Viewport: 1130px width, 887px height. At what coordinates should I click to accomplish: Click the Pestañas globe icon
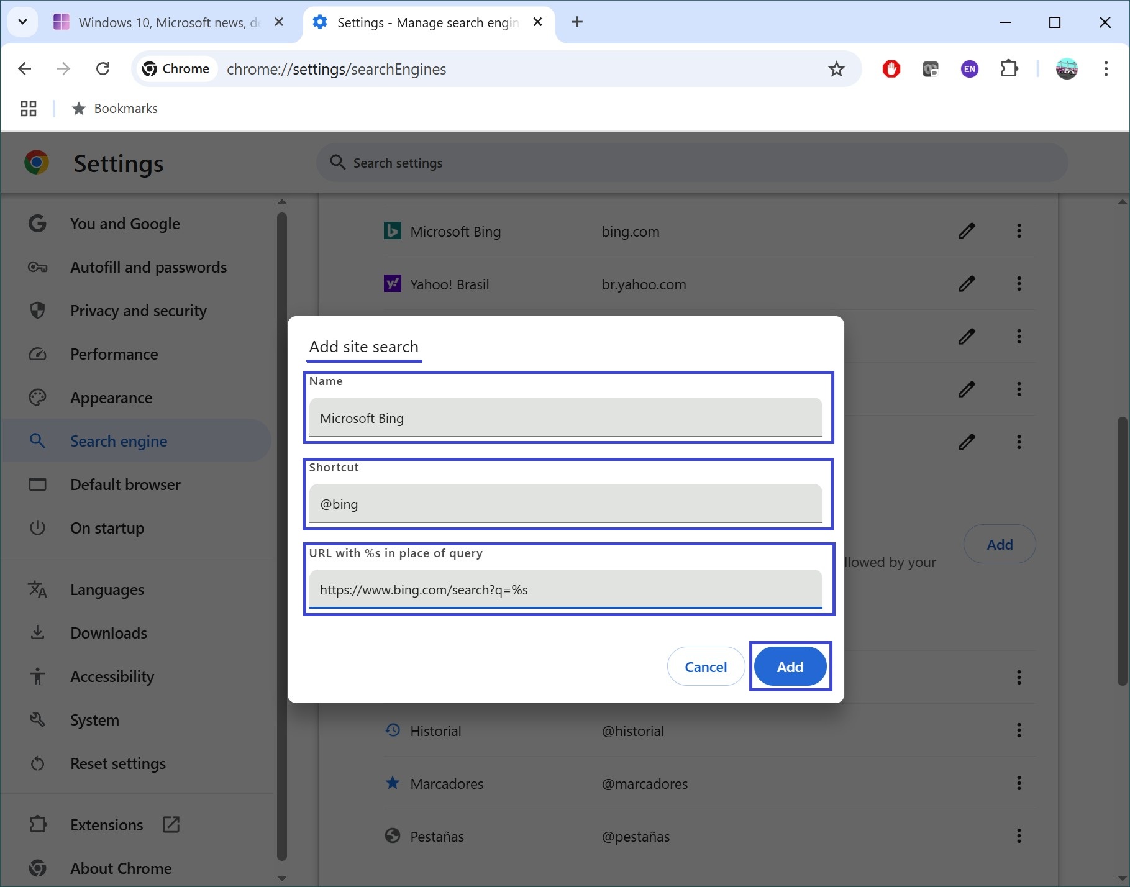392,835
